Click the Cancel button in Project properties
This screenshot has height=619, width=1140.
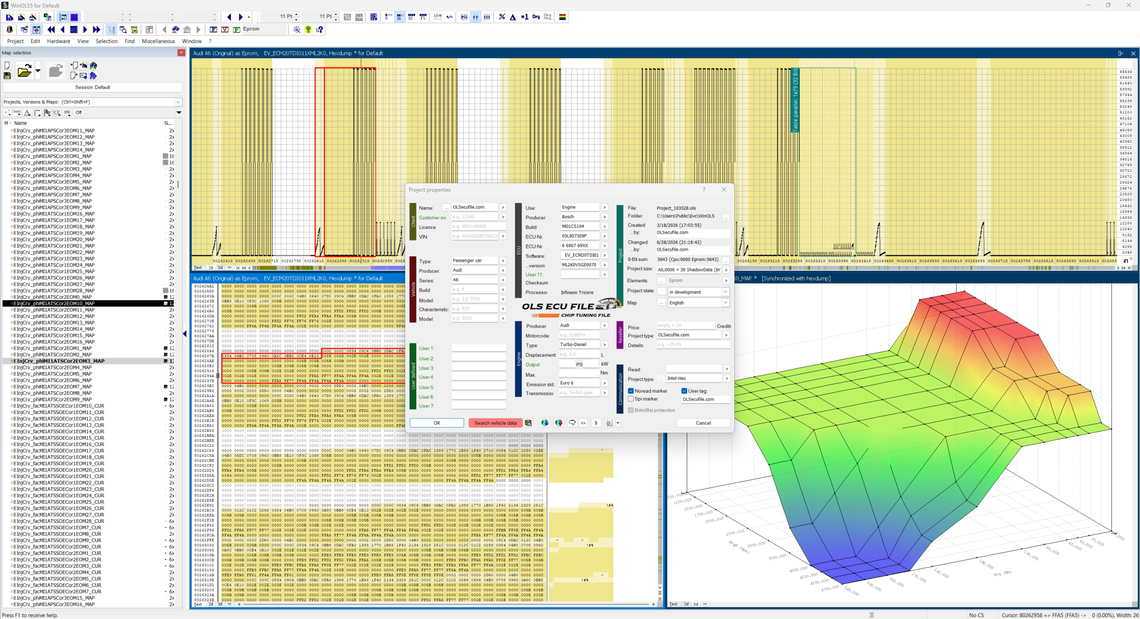[703, 423]
